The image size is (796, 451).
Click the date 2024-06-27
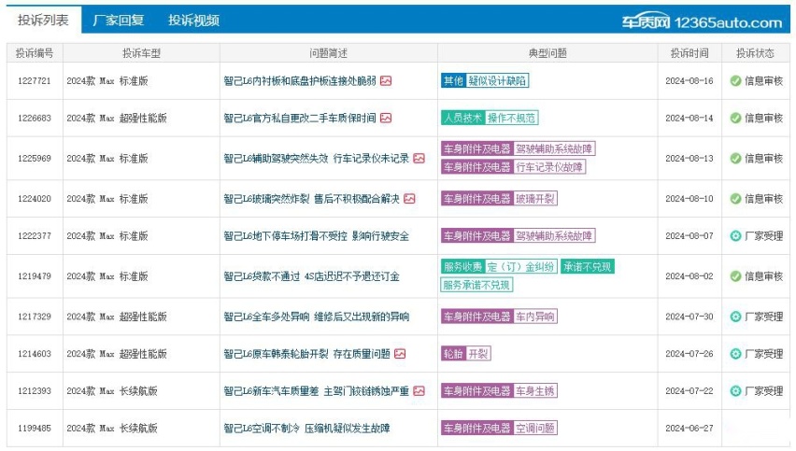click(x=689, y=429)
